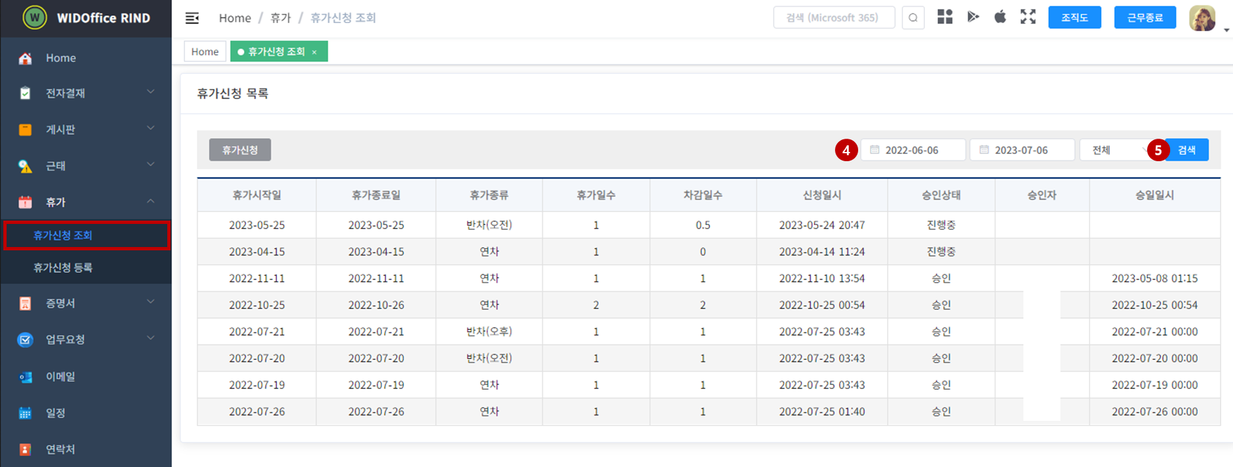Screen dimensions: 1233x467
Task: Click the magnifier search icon in header
Action: point(913,18)
